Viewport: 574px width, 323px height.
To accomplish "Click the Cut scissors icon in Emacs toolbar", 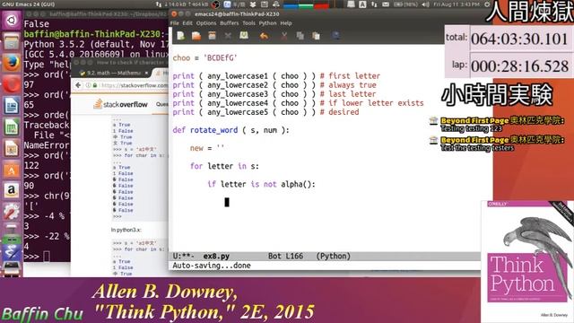I will pos(284,36).
